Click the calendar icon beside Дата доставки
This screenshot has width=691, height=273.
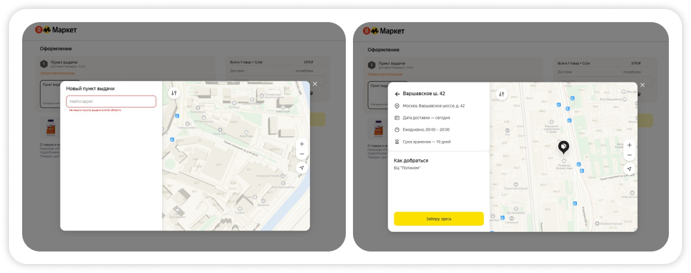(397, 118)
